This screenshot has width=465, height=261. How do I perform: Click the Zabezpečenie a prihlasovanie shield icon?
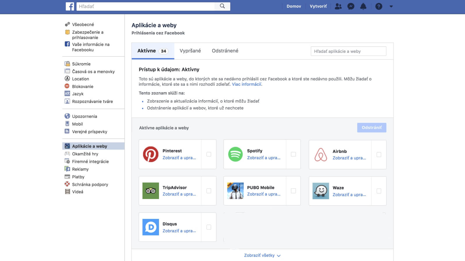[67, 32]
